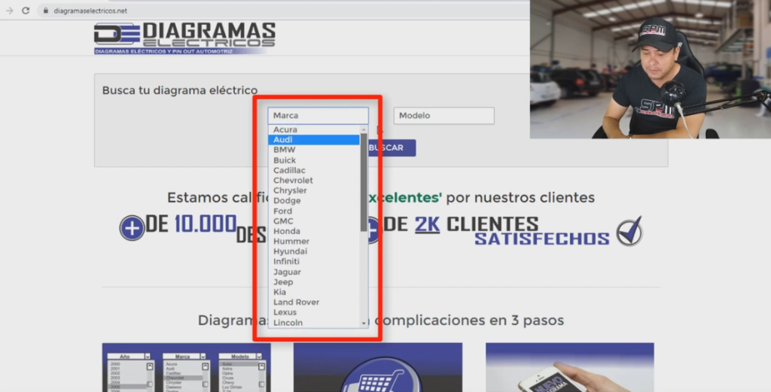Screen dimensions: 771x392
Task: Click the '2K CLIENTES' text
Action: click(477, 224)
